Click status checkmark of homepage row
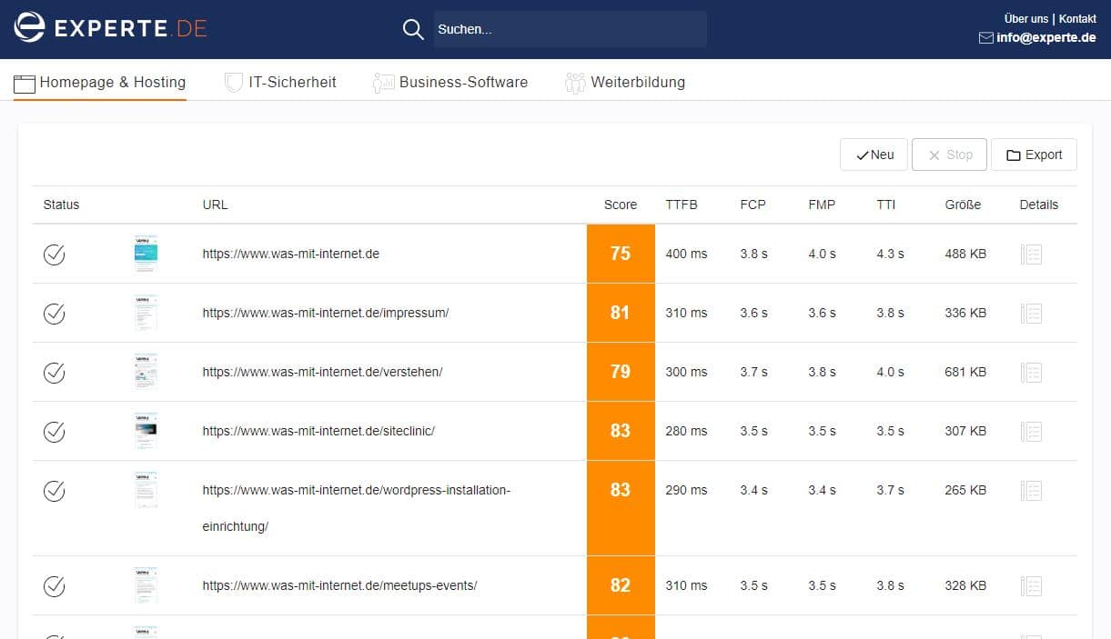Viewport: 1111px width, 639px height. 55,254
